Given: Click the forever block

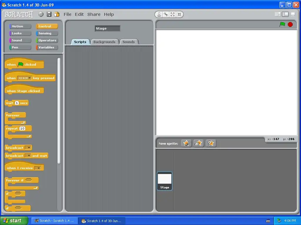Looking at the screenshot, I should coord(15,118).
